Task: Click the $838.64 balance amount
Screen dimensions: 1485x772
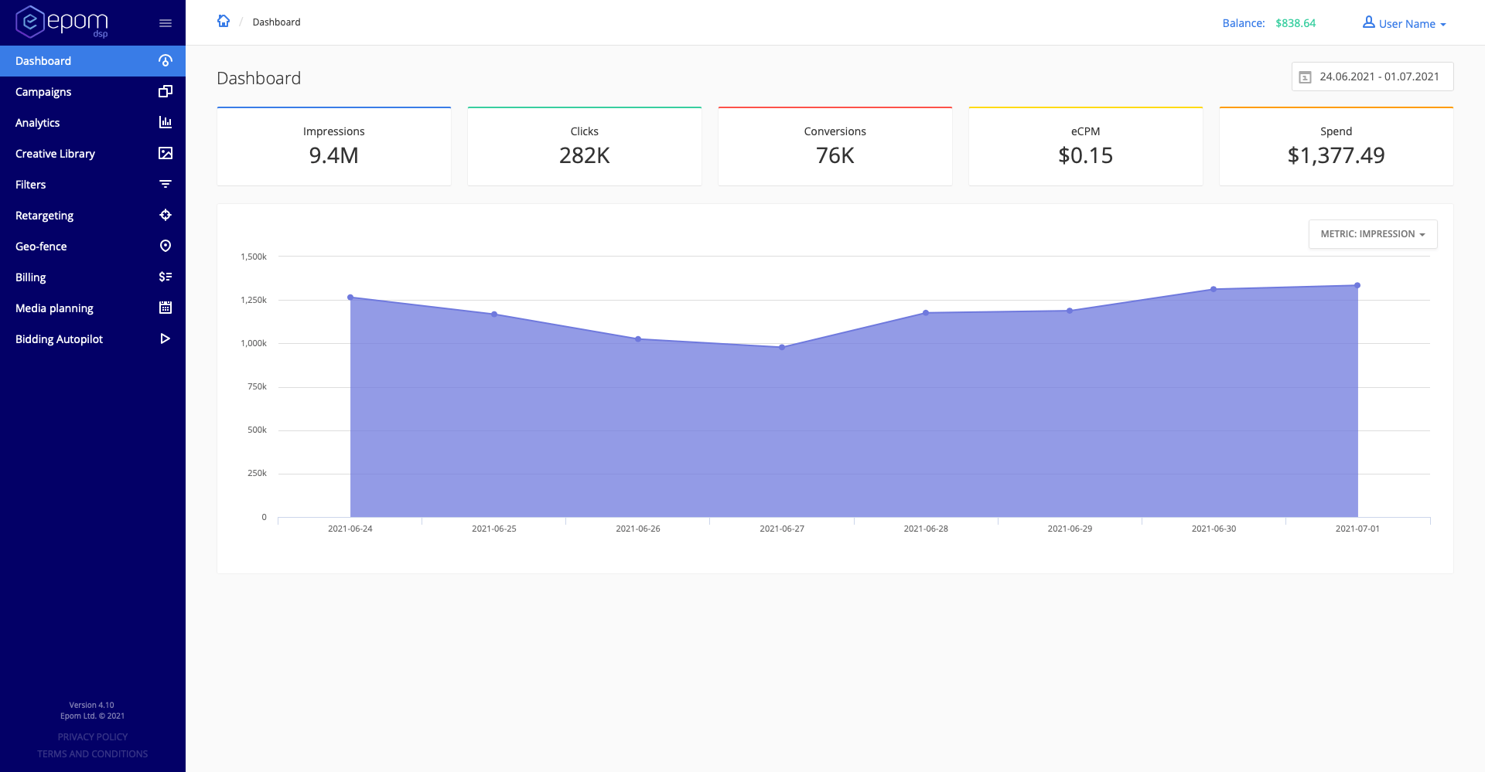Action: coord(1296,23)
